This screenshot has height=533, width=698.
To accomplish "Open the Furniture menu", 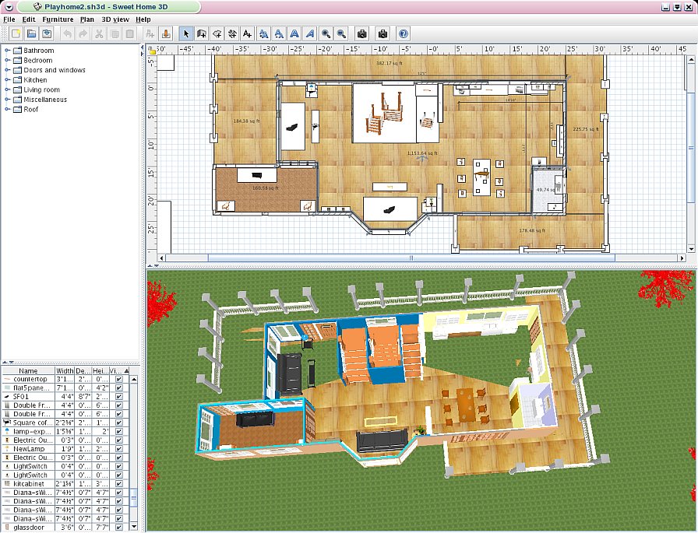I will [58, 19].
